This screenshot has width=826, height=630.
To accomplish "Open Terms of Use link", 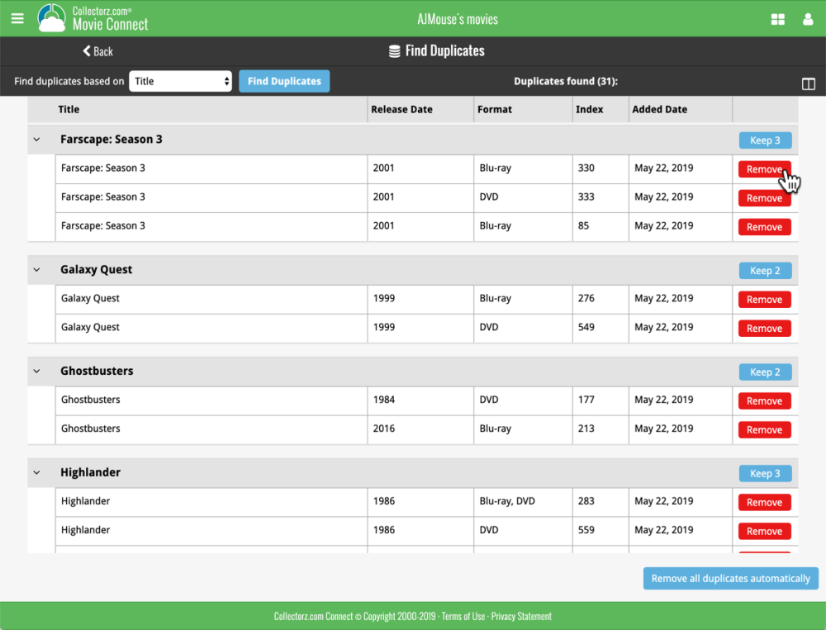I will point(463,616).
